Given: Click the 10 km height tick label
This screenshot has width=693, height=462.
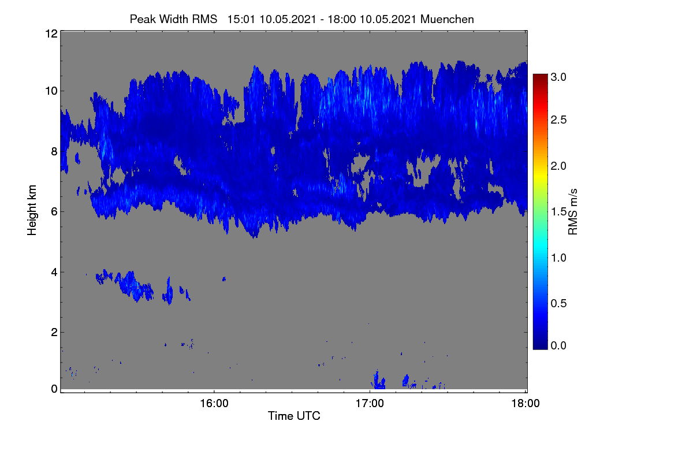Looking at the screenshot, I should pyautogui.click(x=50, y=91).
